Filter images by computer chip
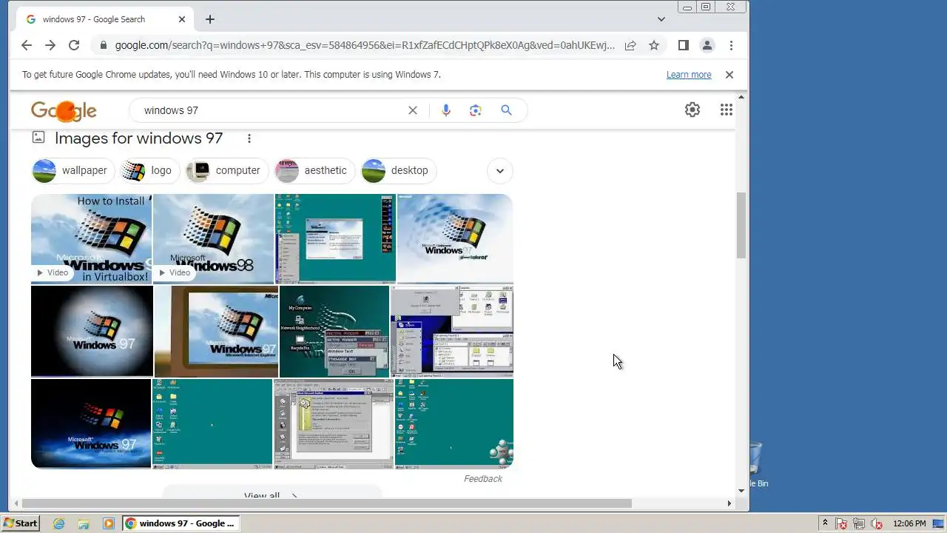 coord(226,170)
